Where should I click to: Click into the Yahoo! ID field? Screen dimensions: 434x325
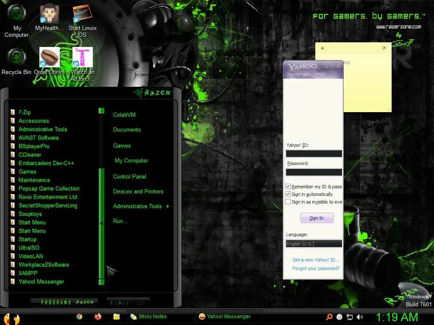tap(314, 154)
